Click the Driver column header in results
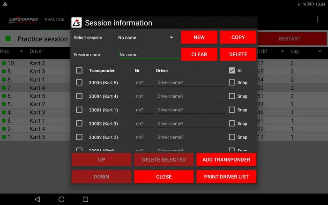This screenshot has width=328, height=205. coord(36,51)
